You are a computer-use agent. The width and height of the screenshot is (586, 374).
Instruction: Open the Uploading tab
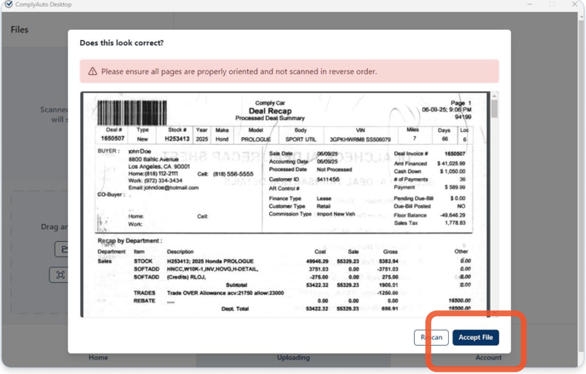(293, 357)
